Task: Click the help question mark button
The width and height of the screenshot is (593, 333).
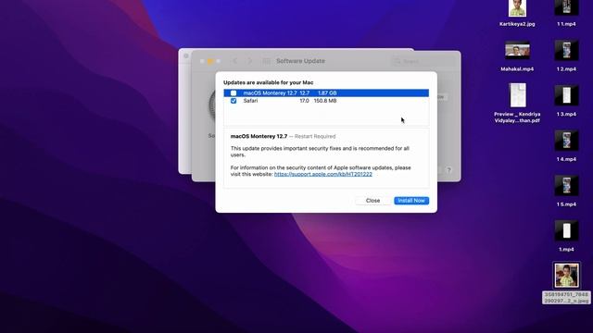Action: [448, 170]
